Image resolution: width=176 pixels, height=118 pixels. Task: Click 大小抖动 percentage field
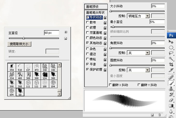pyautogui.click(x=158, y=6)
